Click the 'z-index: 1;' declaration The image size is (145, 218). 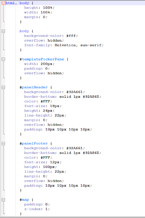pyautogui.click(x=37, y=209)
